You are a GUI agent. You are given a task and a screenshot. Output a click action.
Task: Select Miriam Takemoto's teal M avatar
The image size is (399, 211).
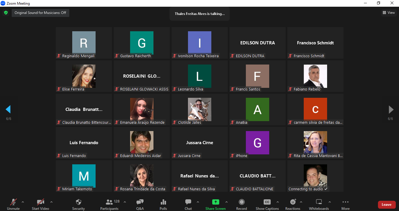pyautogui.click(x=84, y=176)
